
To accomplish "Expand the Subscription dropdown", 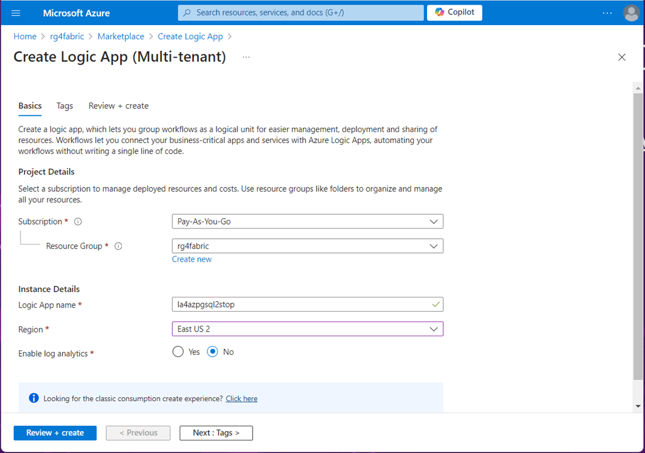I will pyautogui.click(x=307, y=222).
